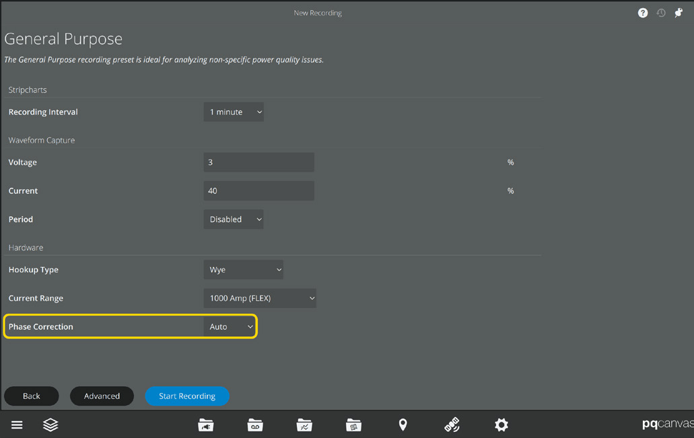Viewport: 694px width, 438px height.
Task: Expand the Phase Correction dropdown
Action: [230, 327]
